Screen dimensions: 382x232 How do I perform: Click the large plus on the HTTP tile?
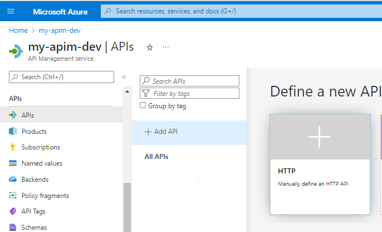point(319,137)
